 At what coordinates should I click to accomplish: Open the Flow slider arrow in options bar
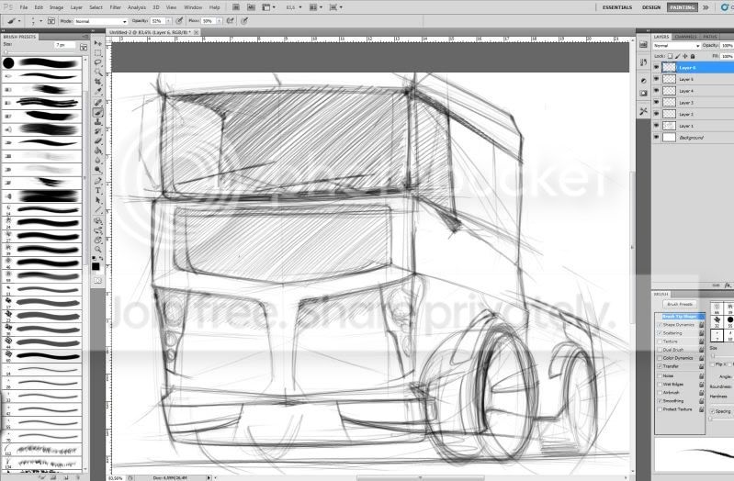point(219,21)
